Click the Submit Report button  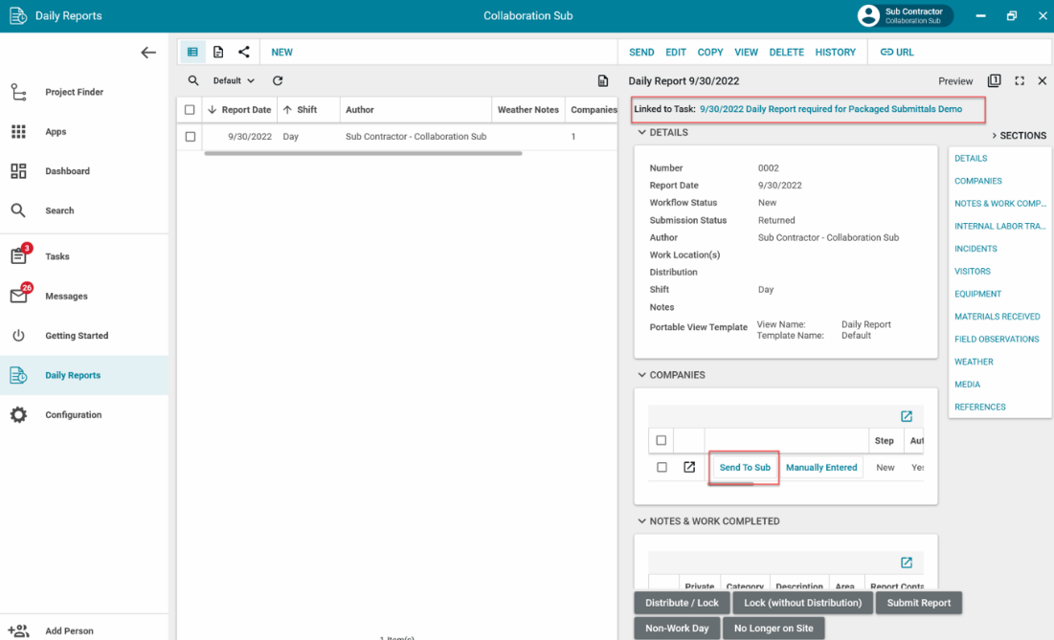pos(918,603)
